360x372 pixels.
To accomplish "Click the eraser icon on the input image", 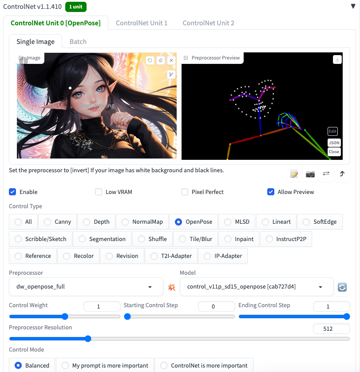I will (x=161, y=60).
